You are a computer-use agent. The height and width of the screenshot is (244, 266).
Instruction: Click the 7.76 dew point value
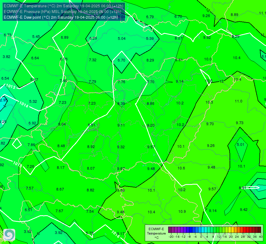[121, 82]
